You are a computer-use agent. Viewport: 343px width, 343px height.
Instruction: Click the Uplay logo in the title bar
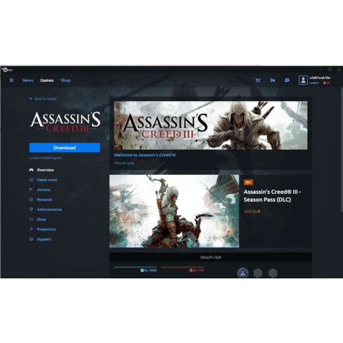[x=7, y=70]
